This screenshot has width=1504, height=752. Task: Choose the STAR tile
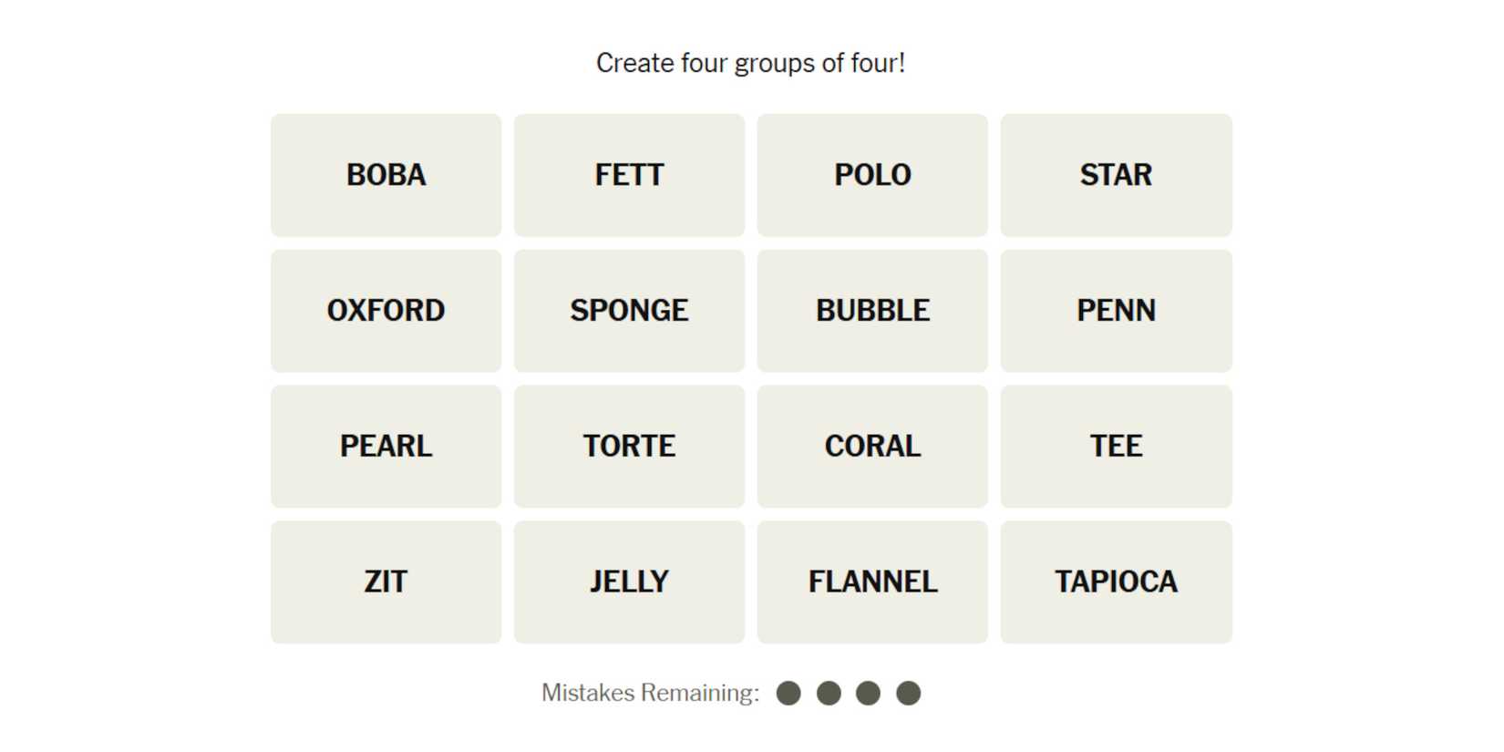coord(1116,175)
